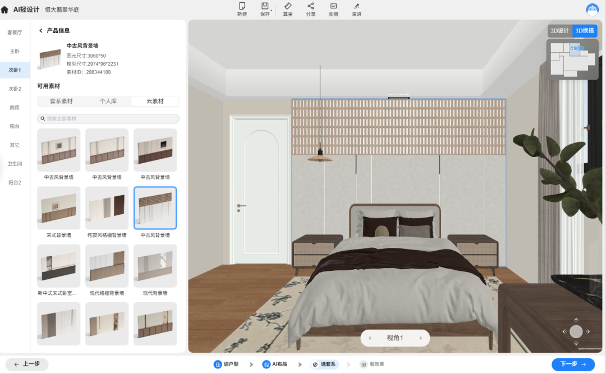Select 主卧 room in left sidebar

[x=15, y=52]
